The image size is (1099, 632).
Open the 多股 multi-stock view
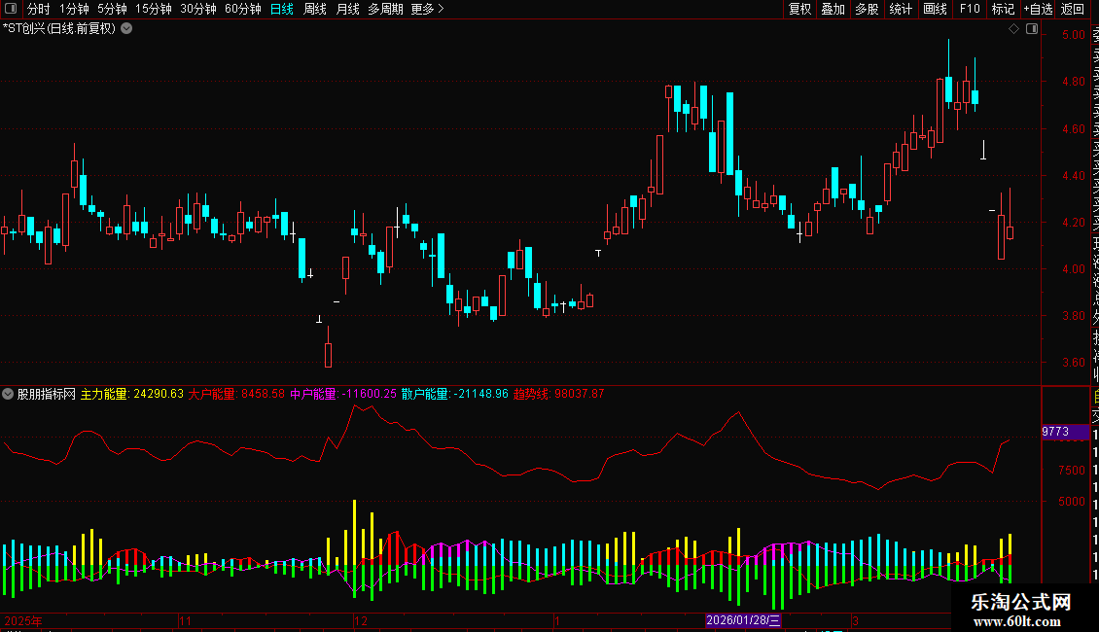pos(867,9)
